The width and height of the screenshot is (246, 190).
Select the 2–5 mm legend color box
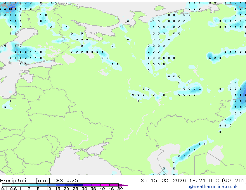point(33,185)
